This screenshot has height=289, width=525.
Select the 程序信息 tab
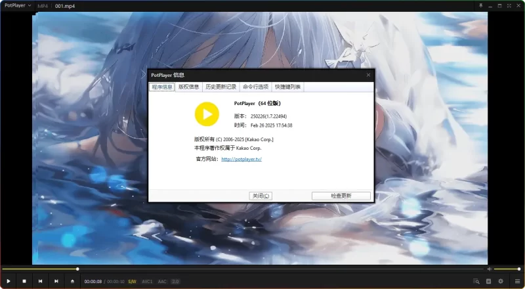(x=162, y=87)
